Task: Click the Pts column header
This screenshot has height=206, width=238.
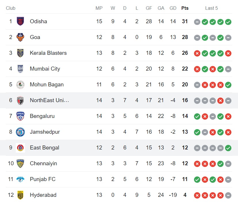Action: click(185, 8)
